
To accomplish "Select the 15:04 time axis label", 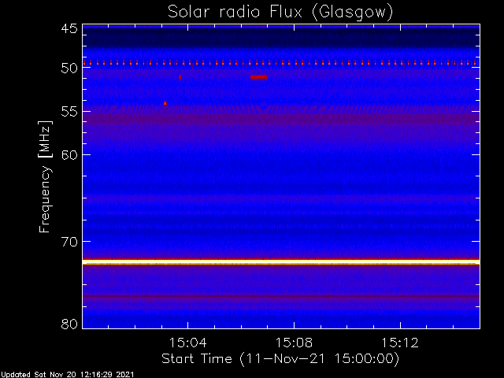I will click(x=187, y=343).
